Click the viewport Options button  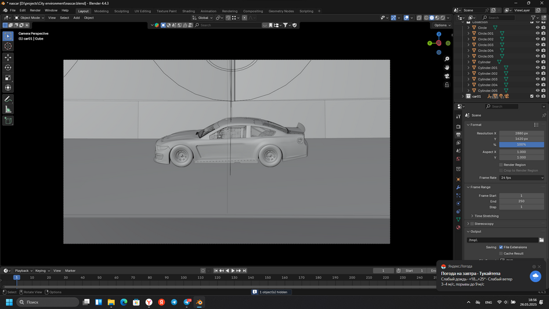click(x=441, y=25)
